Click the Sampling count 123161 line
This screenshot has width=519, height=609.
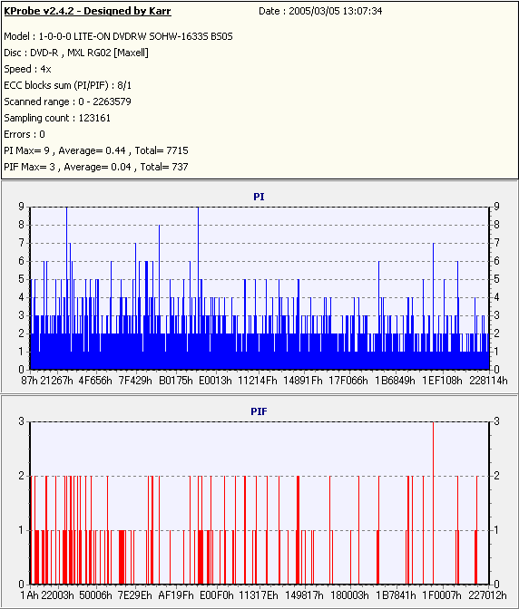coord(57,118)
